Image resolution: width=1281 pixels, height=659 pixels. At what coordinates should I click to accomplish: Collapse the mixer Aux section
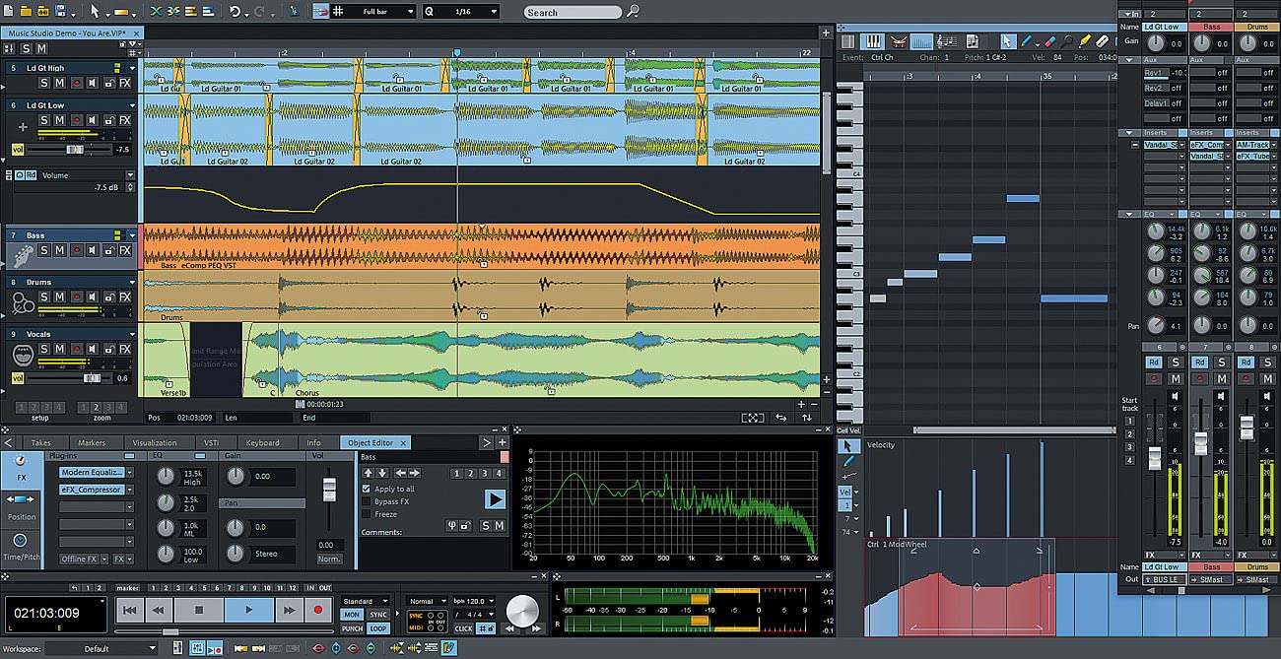click(1129, 59)
